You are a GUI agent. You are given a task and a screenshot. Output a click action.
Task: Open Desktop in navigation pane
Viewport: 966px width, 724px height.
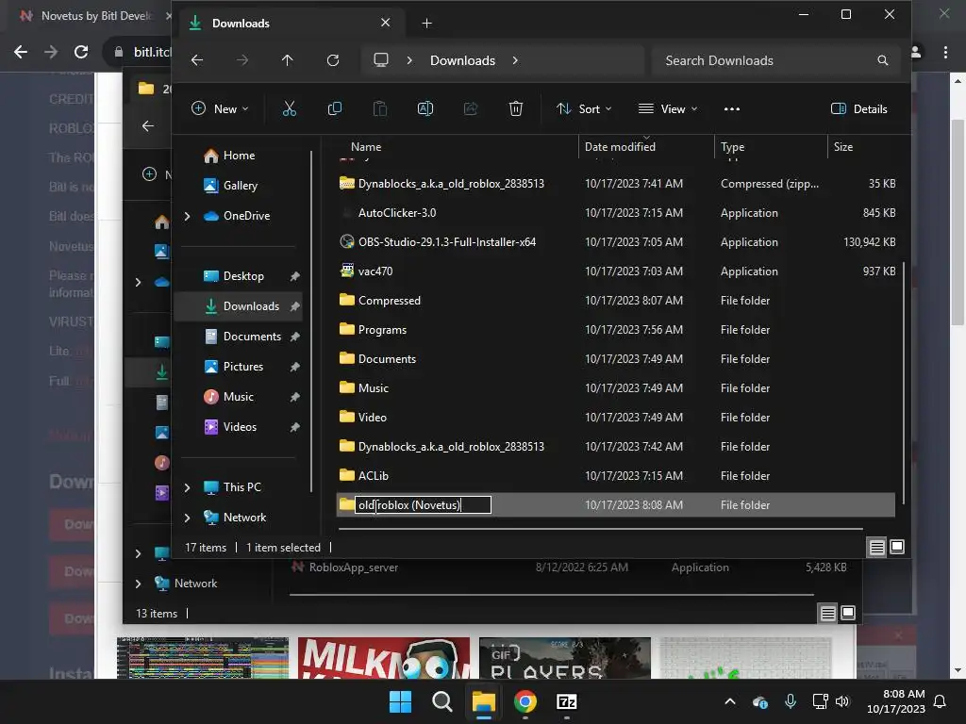point(243,276)
